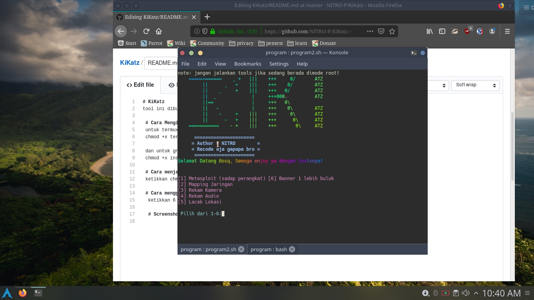Click the page vertical scrollbar

(512, 146)
